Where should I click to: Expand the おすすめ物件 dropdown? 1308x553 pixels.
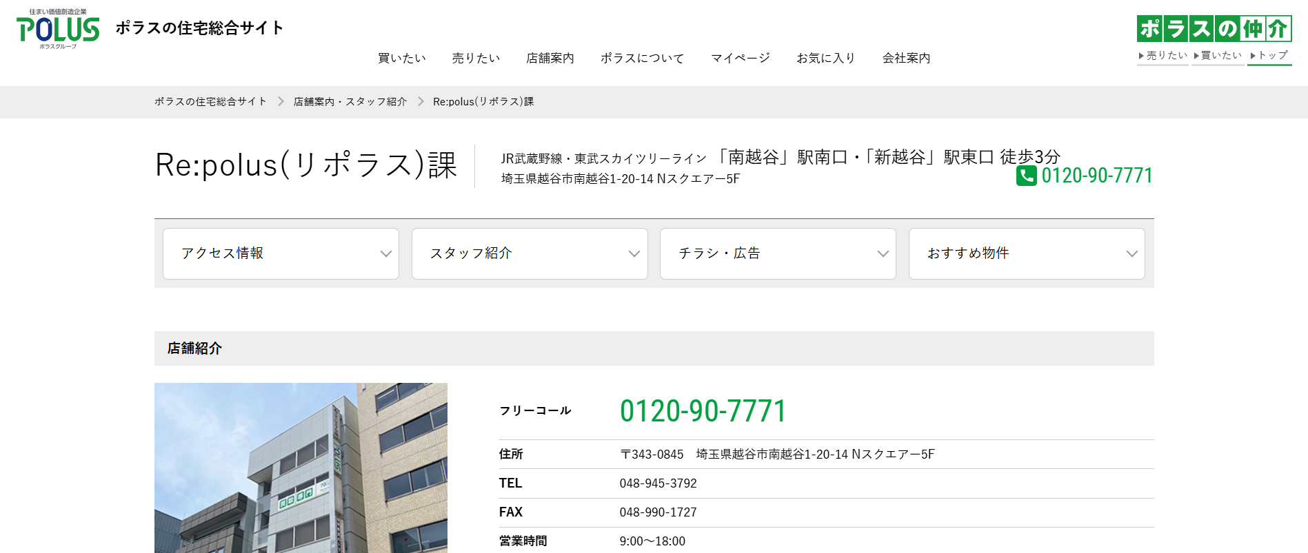tap(1027, 253)
